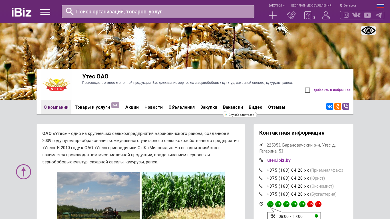
Task: Open the Новости tab
Action: [154, 107]
